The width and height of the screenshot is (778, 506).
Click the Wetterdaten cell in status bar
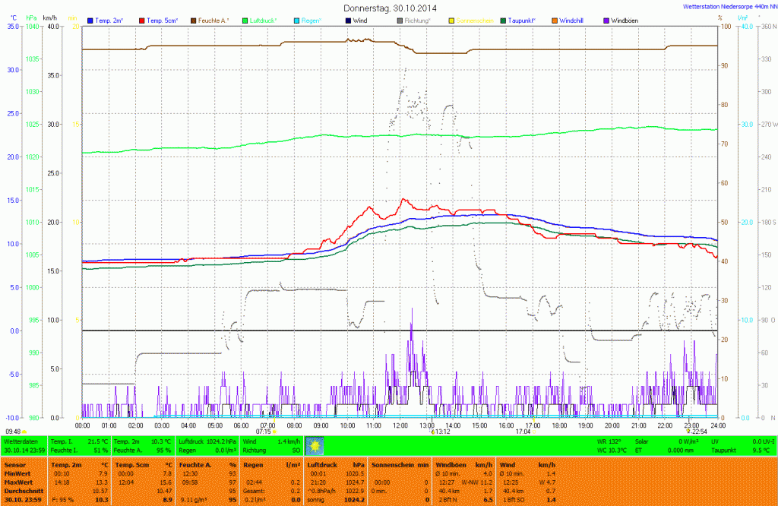21,441
